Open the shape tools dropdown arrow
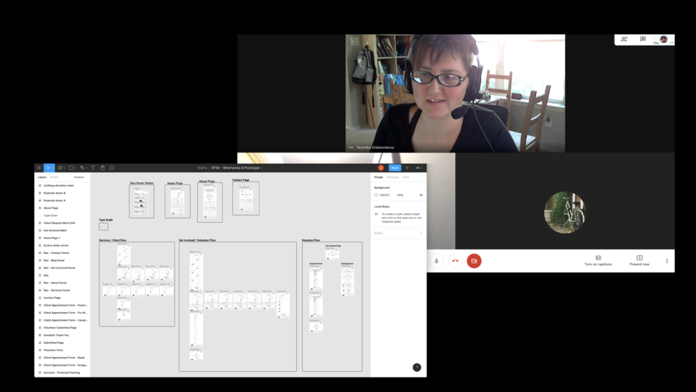 click(75, 168)
